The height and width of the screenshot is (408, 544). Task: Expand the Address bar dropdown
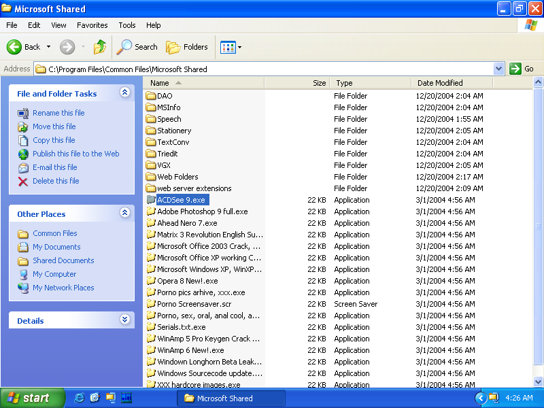coord(498,69)
